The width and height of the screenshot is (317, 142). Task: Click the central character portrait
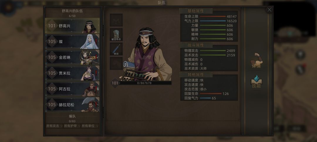[x=146, y=54]
